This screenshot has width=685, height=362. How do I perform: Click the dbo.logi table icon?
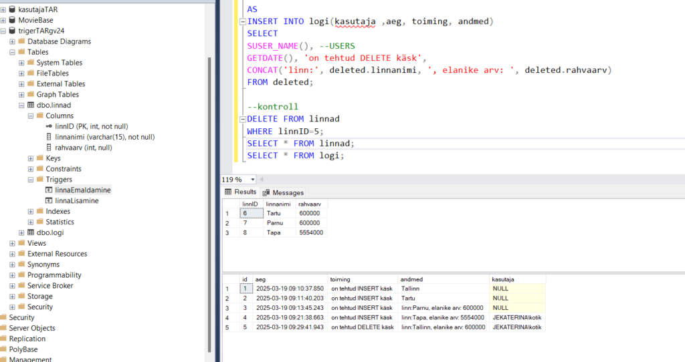point(31,232)
